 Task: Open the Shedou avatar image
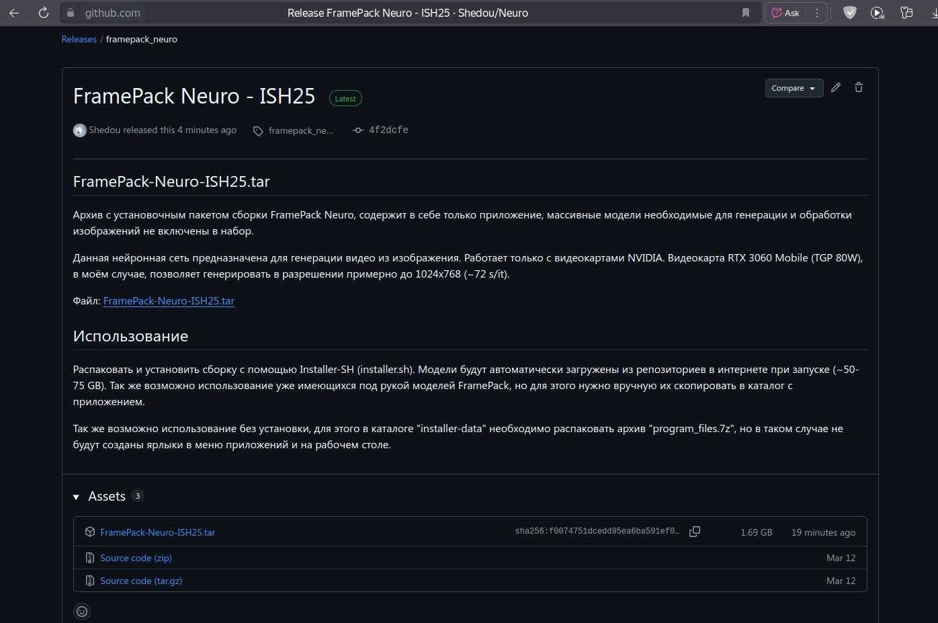[x=80, y=130]
